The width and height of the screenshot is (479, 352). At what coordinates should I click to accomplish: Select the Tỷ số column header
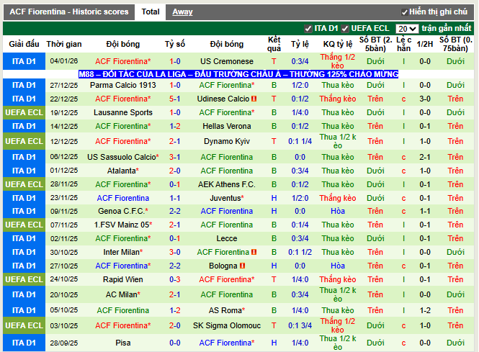click(175, 44)
